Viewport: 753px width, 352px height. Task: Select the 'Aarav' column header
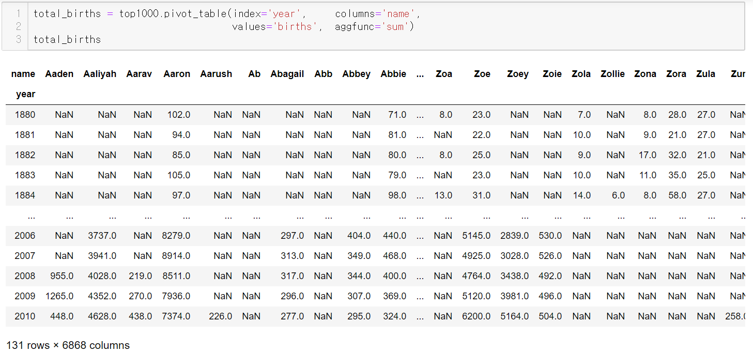pos(139,74)
